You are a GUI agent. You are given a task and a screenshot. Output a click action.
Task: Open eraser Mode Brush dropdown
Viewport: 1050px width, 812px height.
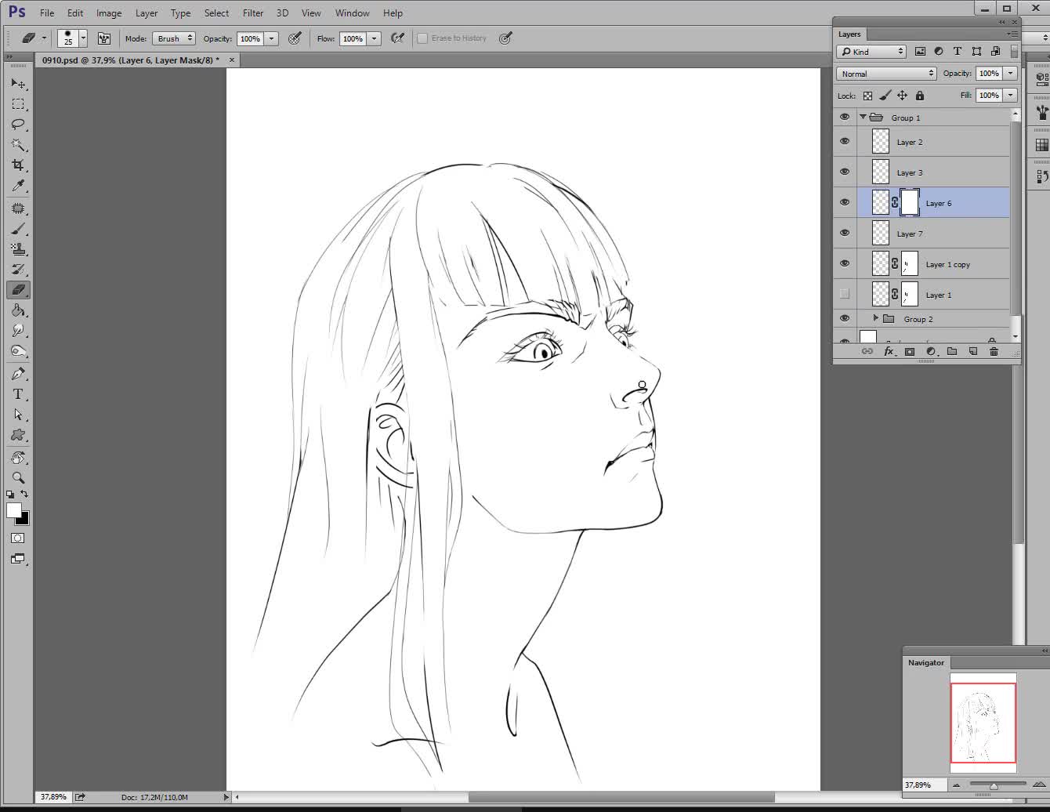(x=174, y=38)
